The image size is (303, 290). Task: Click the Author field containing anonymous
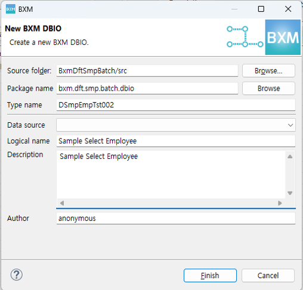click(x=176, y=218)
